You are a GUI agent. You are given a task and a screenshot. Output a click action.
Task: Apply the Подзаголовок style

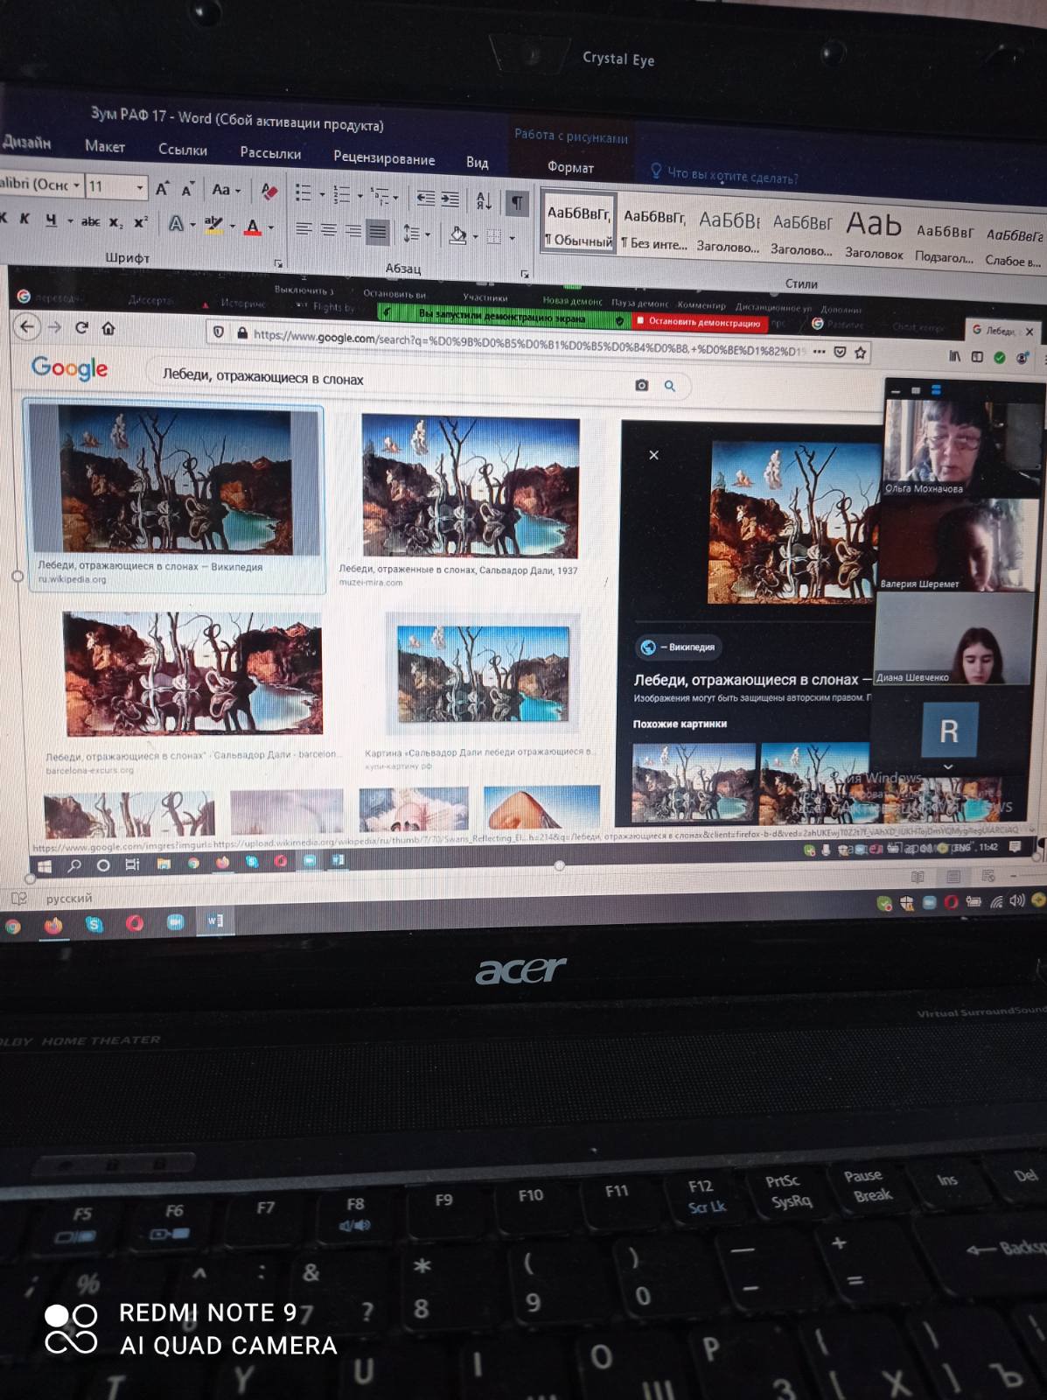pyautogui.click(x=945, y=242)
